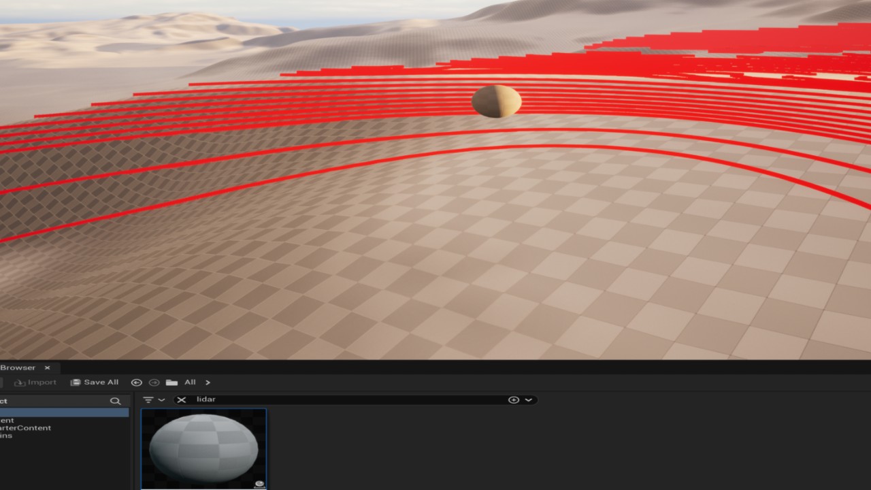Save search as collection plus icon

pos(514,400)
